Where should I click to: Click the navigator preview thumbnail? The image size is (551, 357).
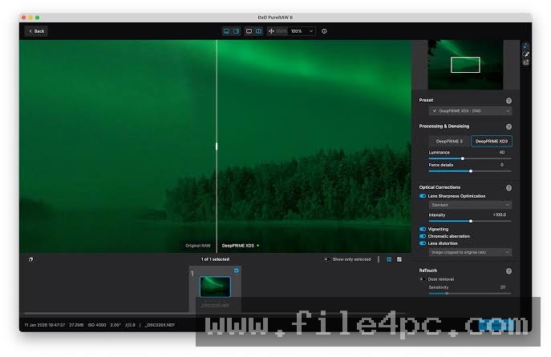tap(465, 65)
